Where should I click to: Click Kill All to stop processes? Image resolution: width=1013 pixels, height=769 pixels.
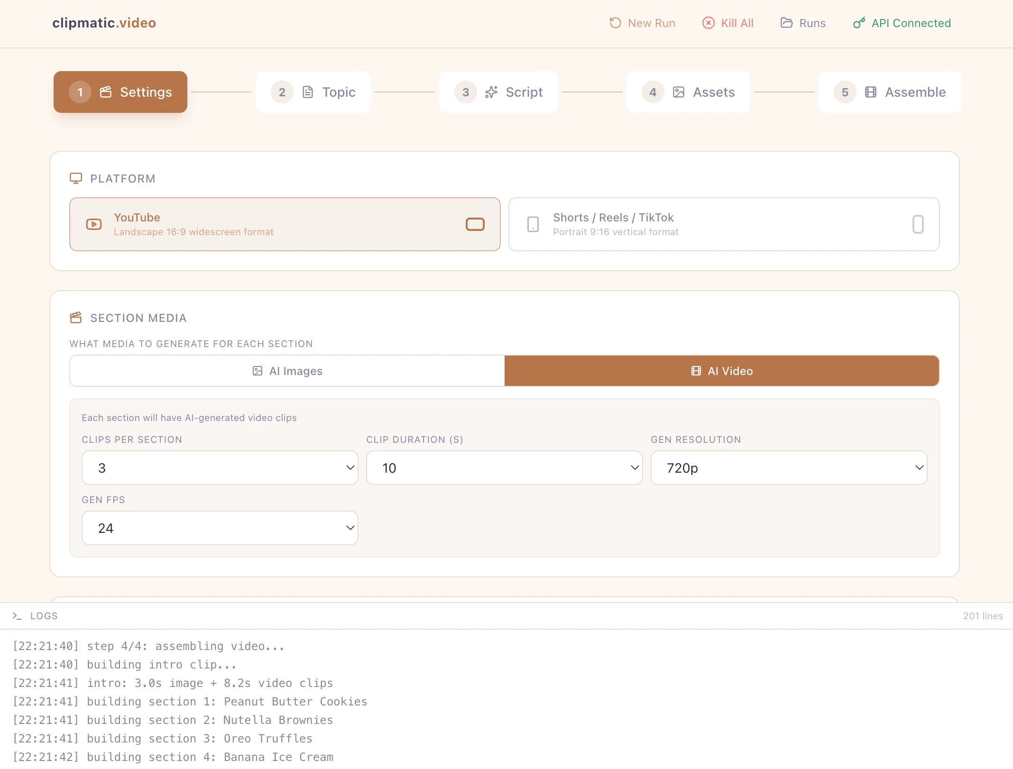point(728,23)
